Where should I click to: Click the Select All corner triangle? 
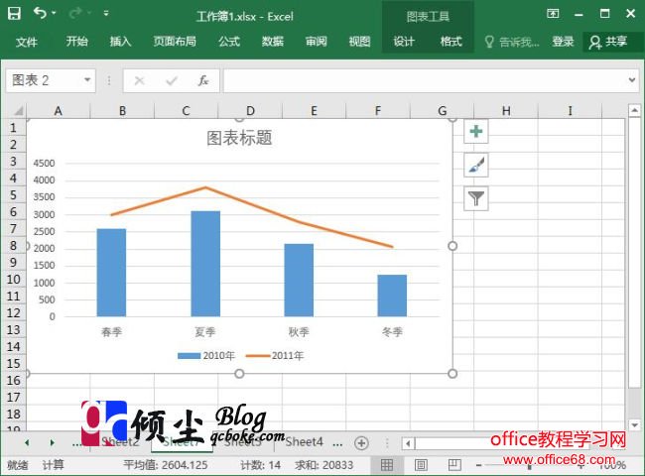click(17, 111)
